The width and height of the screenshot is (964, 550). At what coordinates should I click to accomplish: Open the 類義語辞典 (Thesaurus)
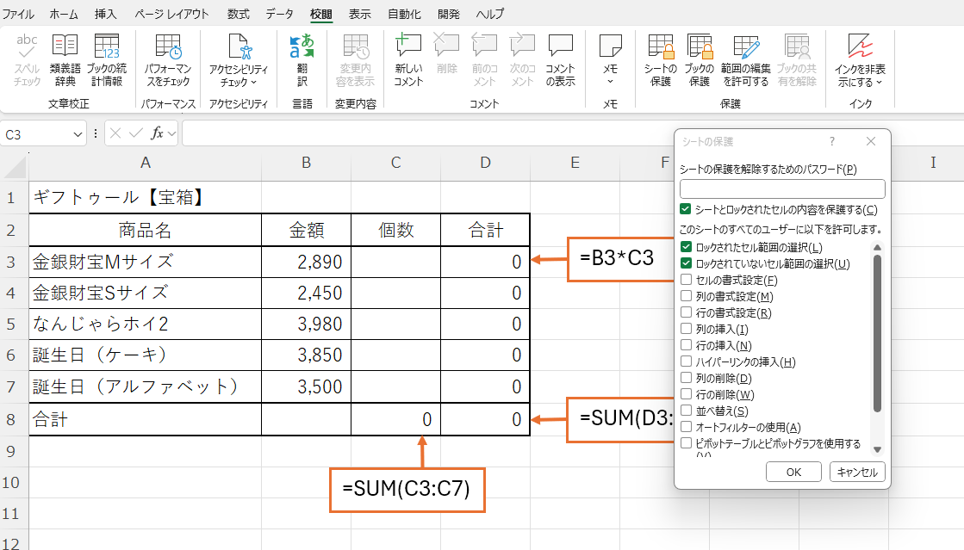pyautogui.click(x=64, y=59)
